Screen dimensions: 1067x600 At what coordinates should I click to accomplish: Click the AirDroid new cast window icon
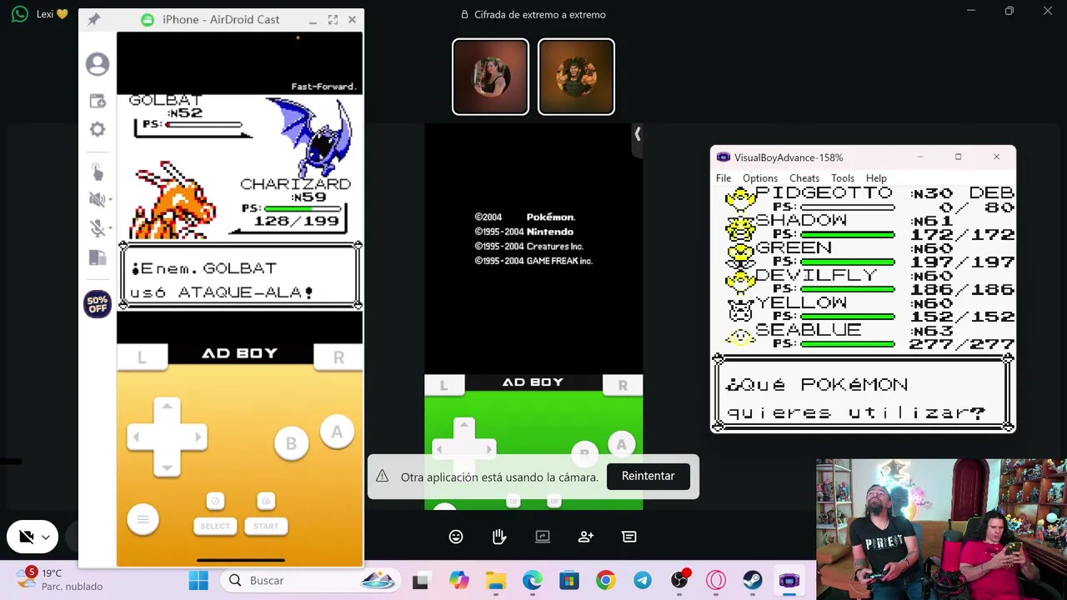click(98, 101)
